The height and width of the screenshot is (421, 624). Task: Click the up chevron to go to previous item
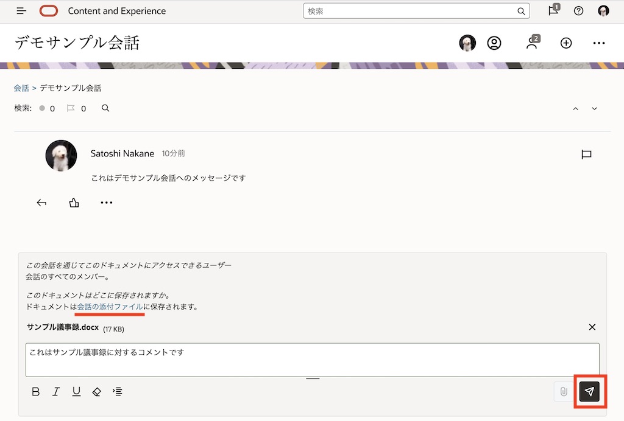pyautogui.click(x=575, y=108)
